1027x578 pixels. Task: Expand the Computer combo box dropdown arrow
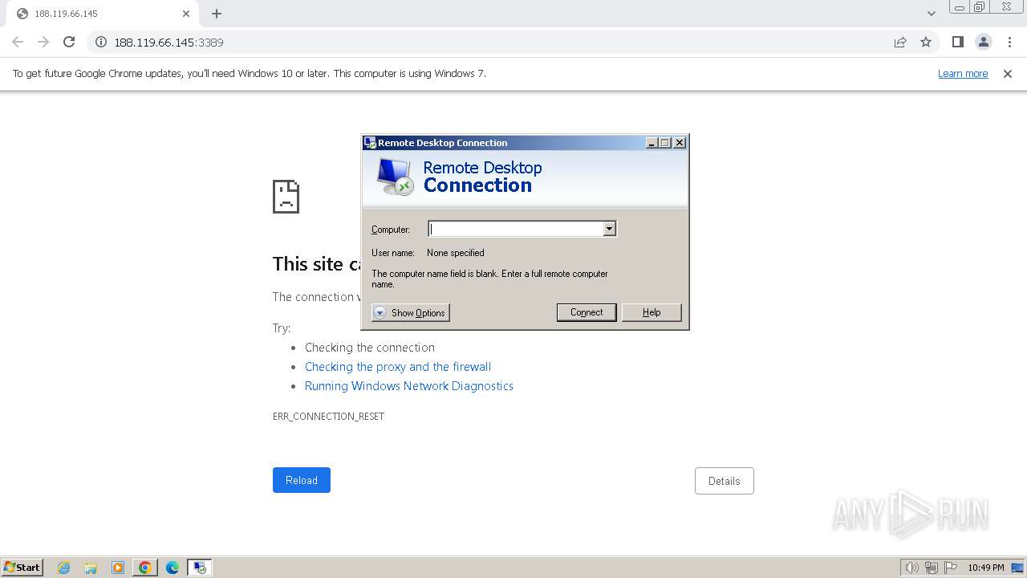(x=609, y=229)
